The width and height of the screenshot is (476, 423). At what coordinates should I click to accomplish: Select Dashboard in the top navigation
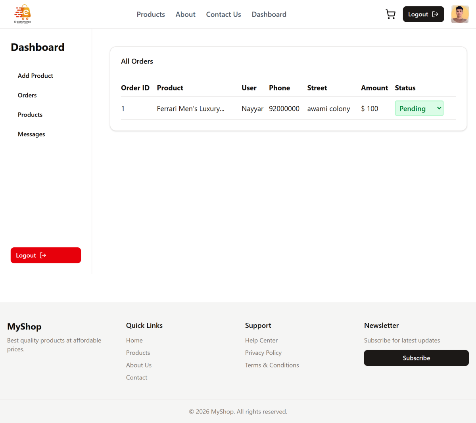click(269, 14)
